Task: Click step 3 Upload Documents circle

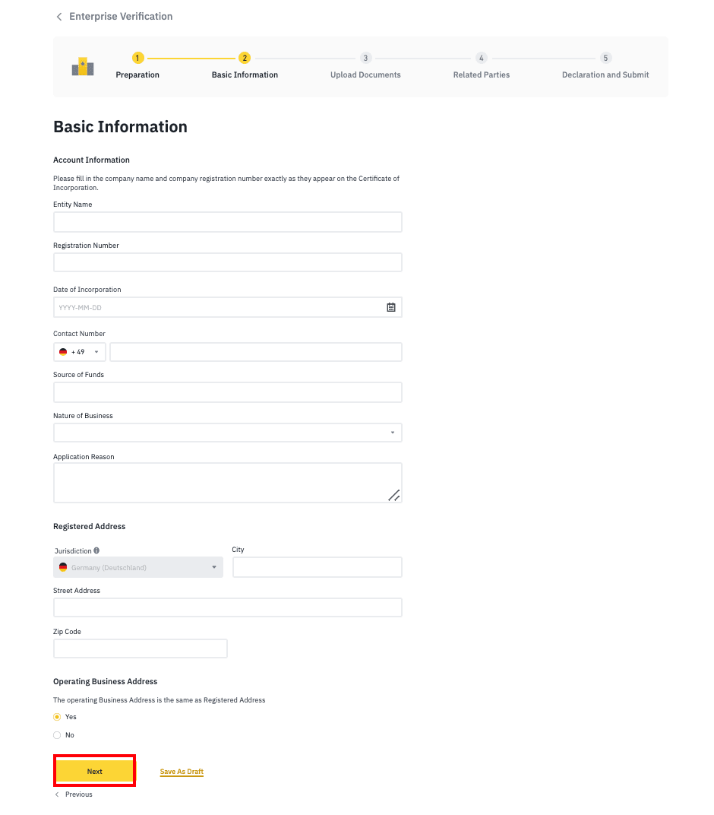Action: [x=365, y=58]
